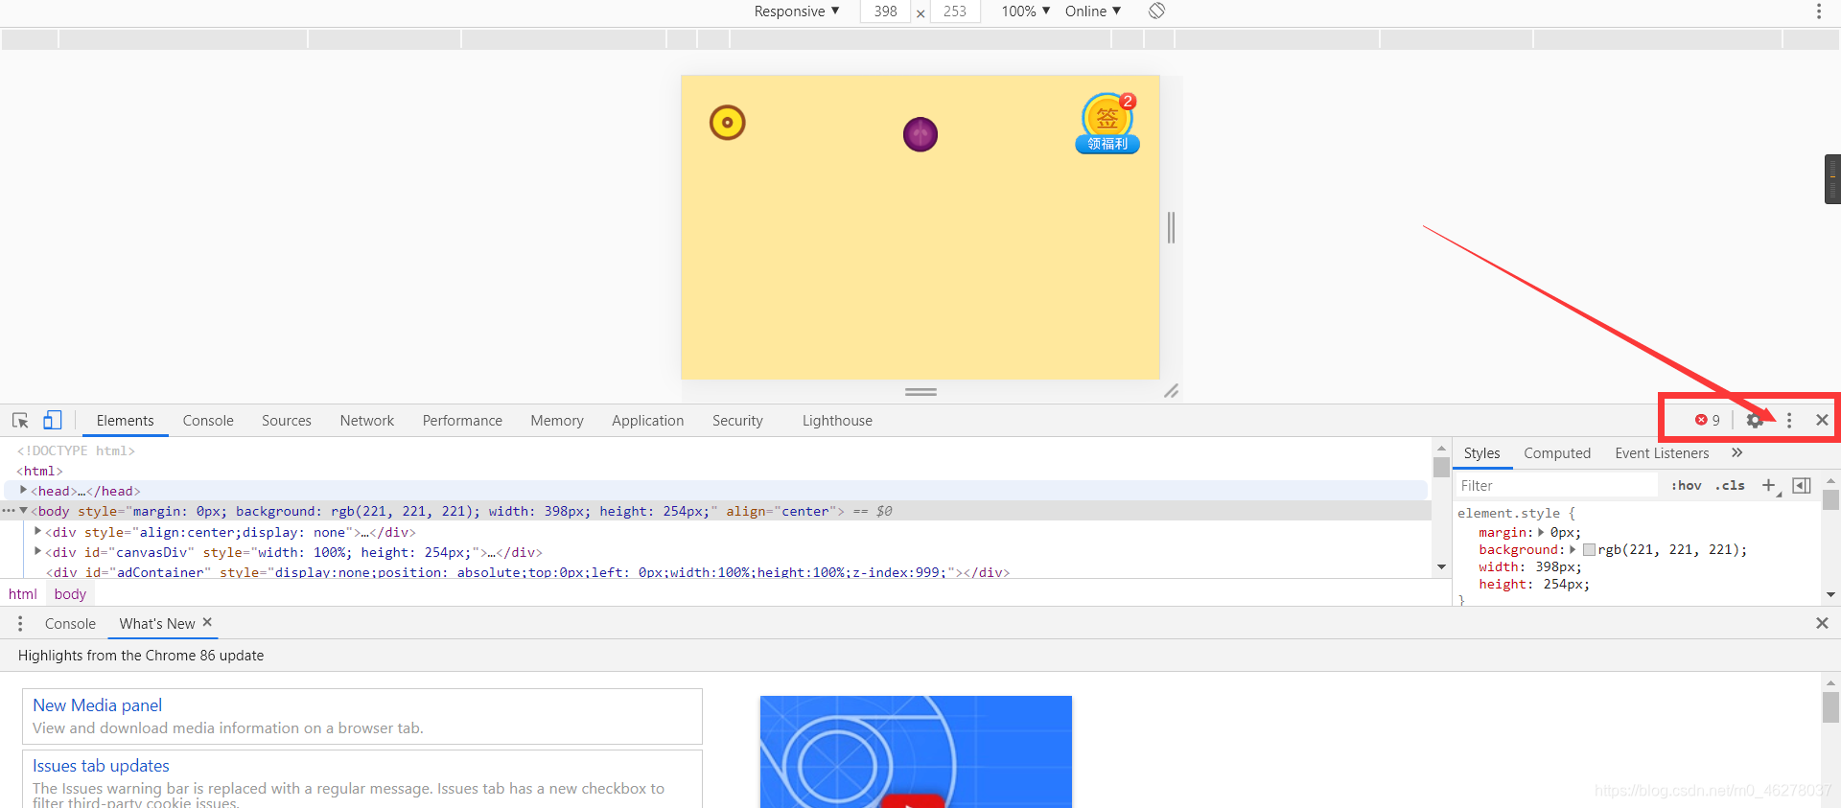Click the viewport bottom-edge resize handle
The image size is (1841, 808).
click(x=920, y=392)
